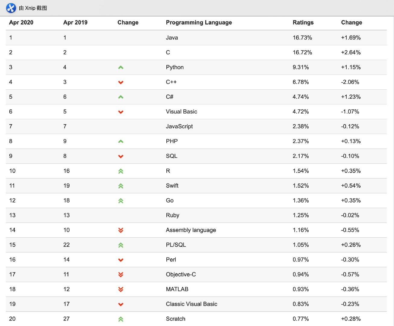Click the double green arrow for Scratch
Viewport: 394px width, 326px height.
(x=121, y=319)
